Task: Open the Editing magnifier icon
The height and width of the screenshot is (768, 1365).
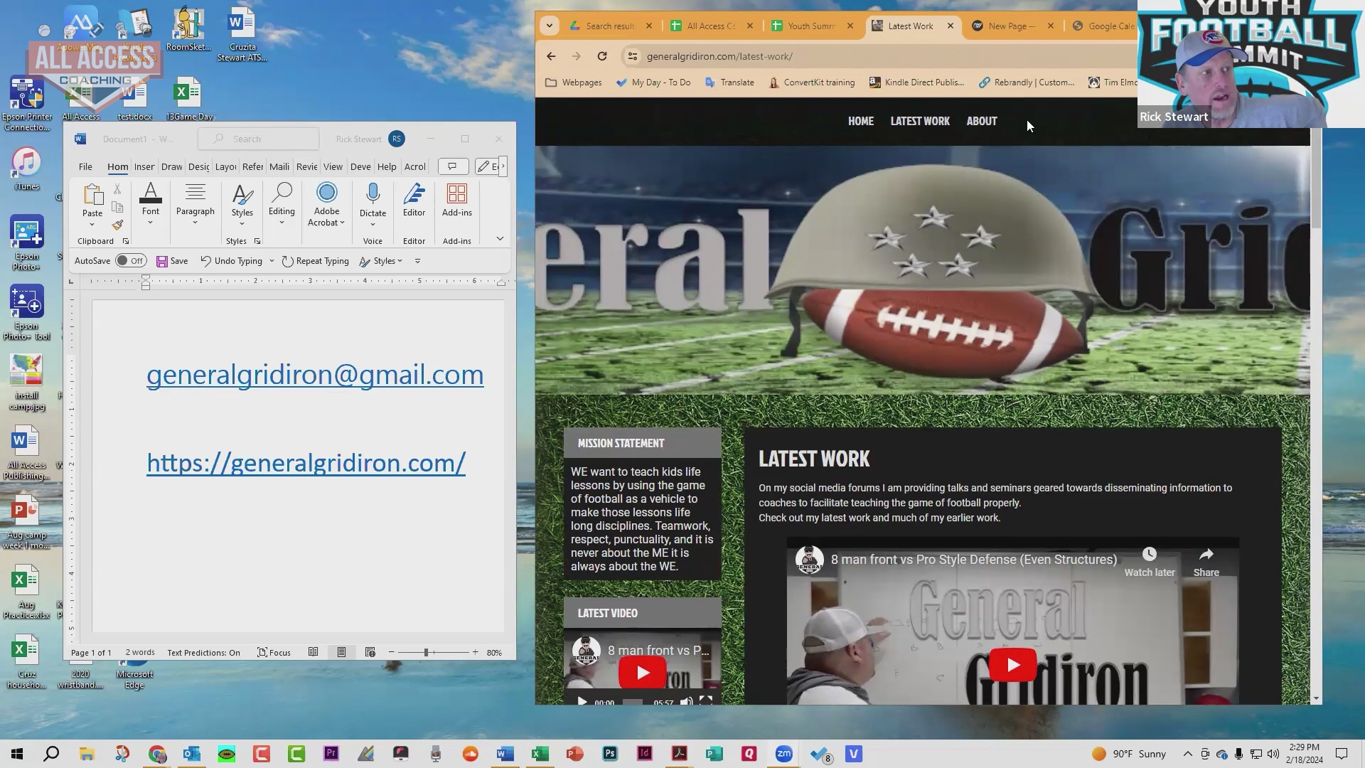Action: point(282,193)
